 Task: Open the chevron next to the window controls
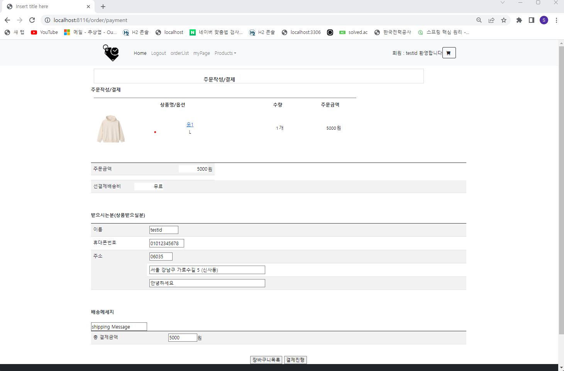503,3
